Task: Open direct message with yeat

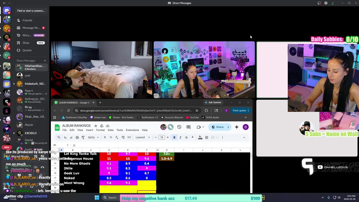Action: tap(31, 75)
